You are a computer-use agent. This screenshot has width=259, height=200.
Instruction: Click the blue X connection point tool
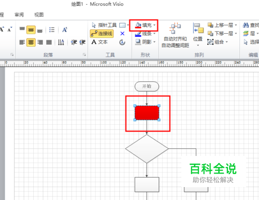point(122,34)
